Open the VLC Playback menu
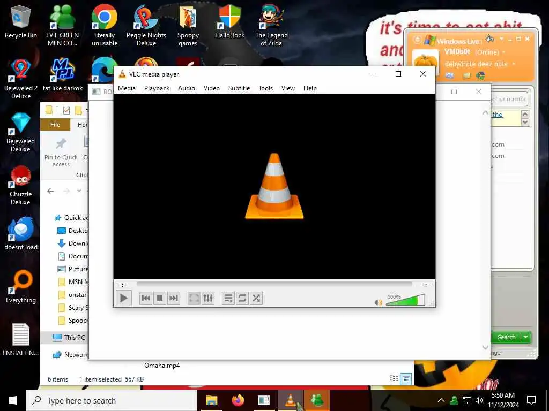 tap(157, 88)
